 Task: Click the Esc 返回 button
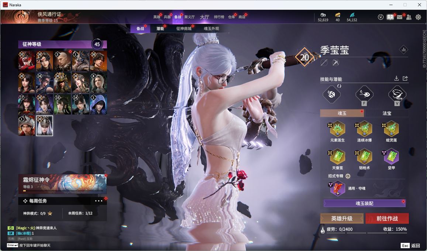click(410, 245)
